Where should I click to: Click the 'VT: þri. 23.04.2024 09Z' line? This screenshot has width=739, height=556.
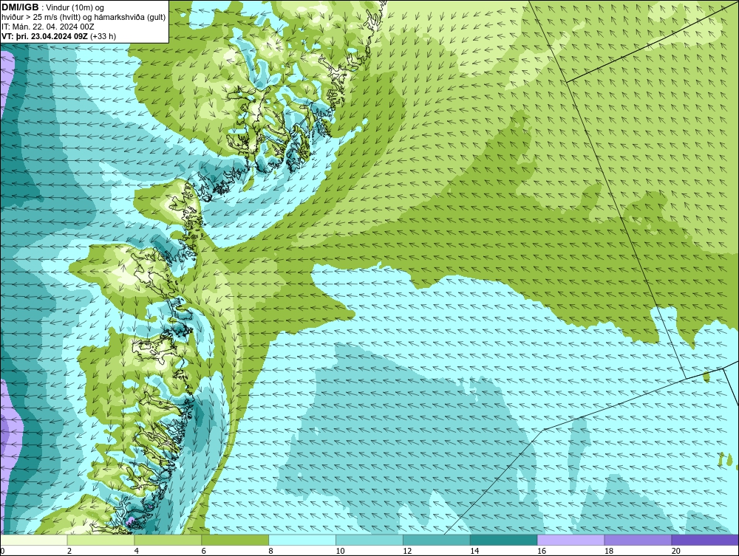44,36
